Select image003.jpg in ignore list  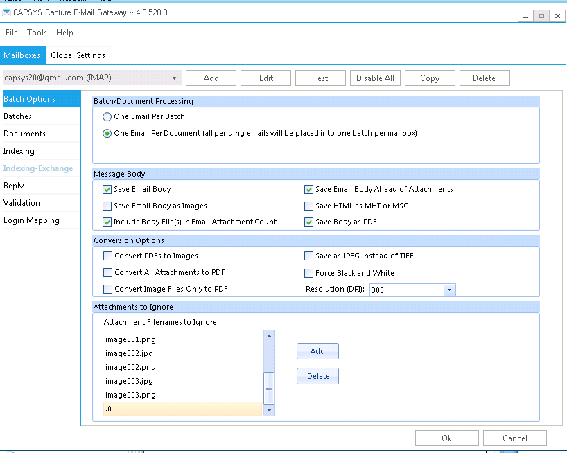pos(183,381)
